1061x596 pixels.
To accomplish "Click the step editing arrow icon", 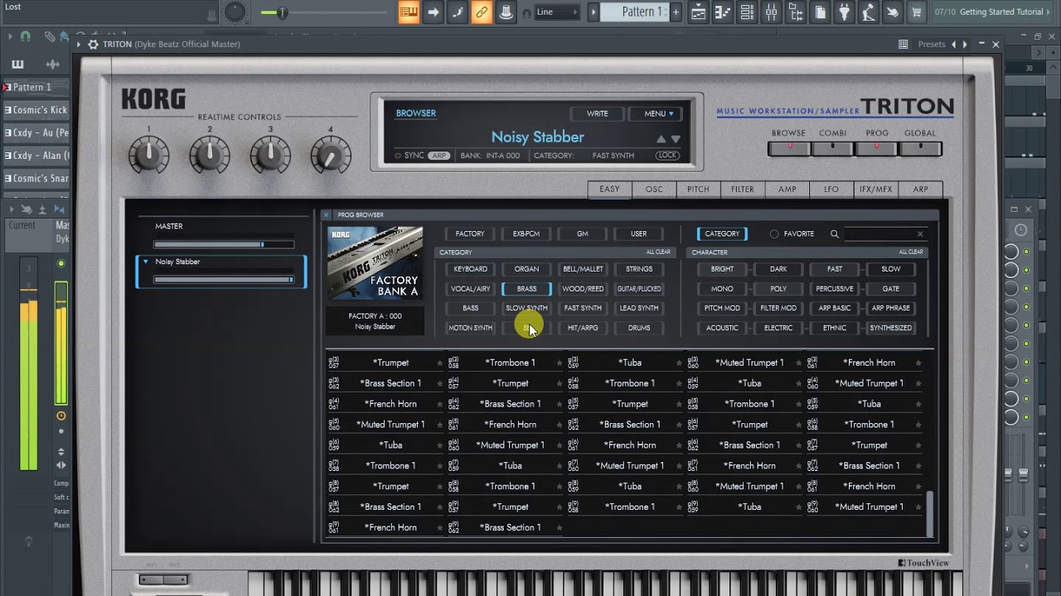I will click(434, 12).
